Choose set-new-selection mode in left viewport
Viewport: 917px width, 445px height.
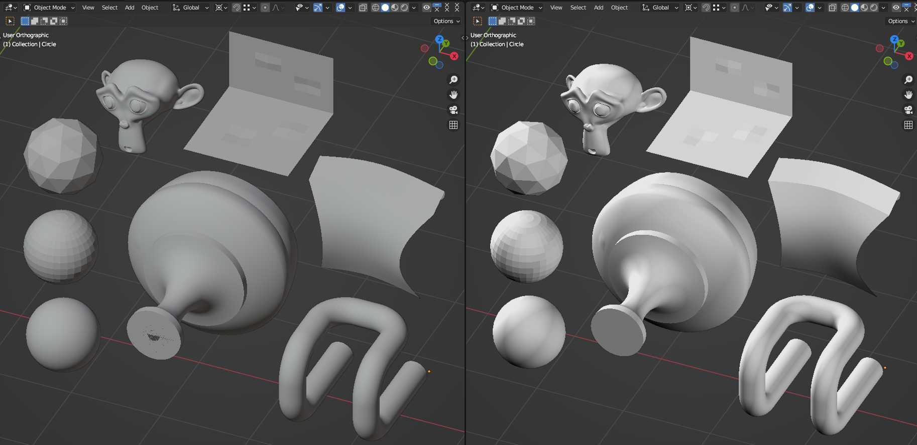point(25,21)
